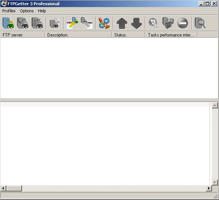Click the stop tasks round icon
Viewport: 219px width, 200px height.
tap(182, 23)
